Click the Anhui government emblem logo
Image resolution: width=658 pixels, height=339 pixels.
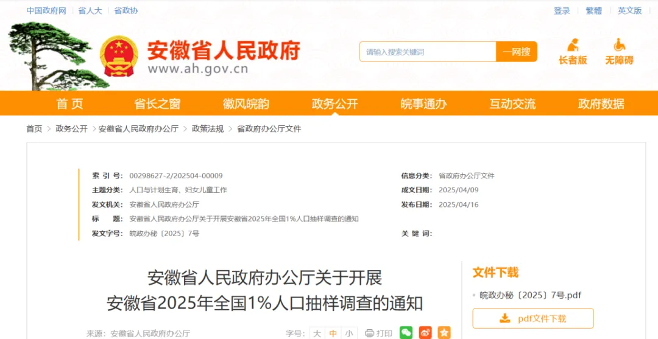tap(119, 55)
